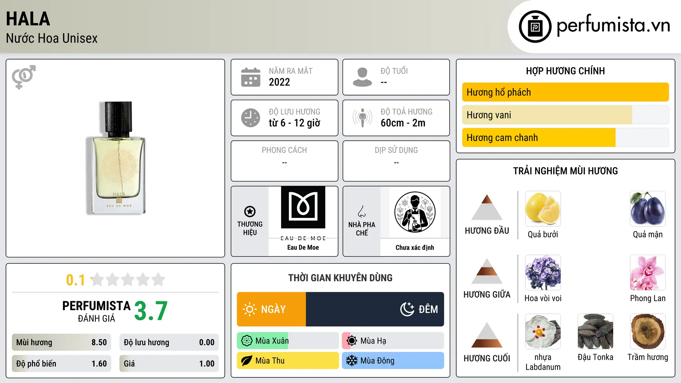681x383 pixels.
Task: Click the Mùa Xuân season bar
Action: [288, 341]
